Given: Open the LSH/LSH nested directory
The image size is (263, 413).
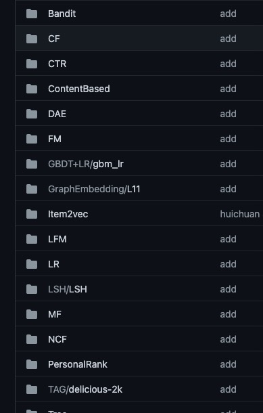Looking at the screenshot, I should (x=68, y=289).
